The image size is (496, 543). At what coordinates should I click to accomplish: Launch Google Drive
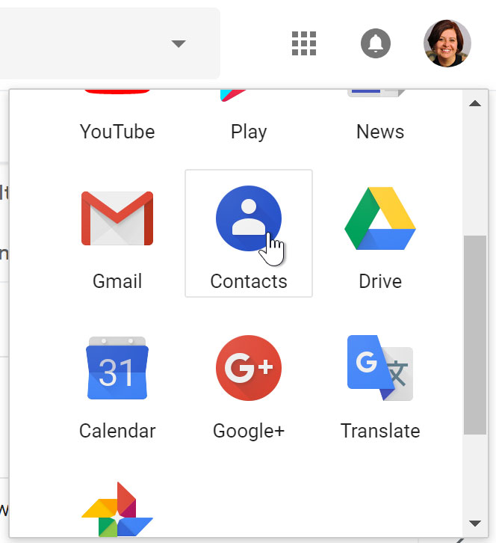tap(380, 233)
